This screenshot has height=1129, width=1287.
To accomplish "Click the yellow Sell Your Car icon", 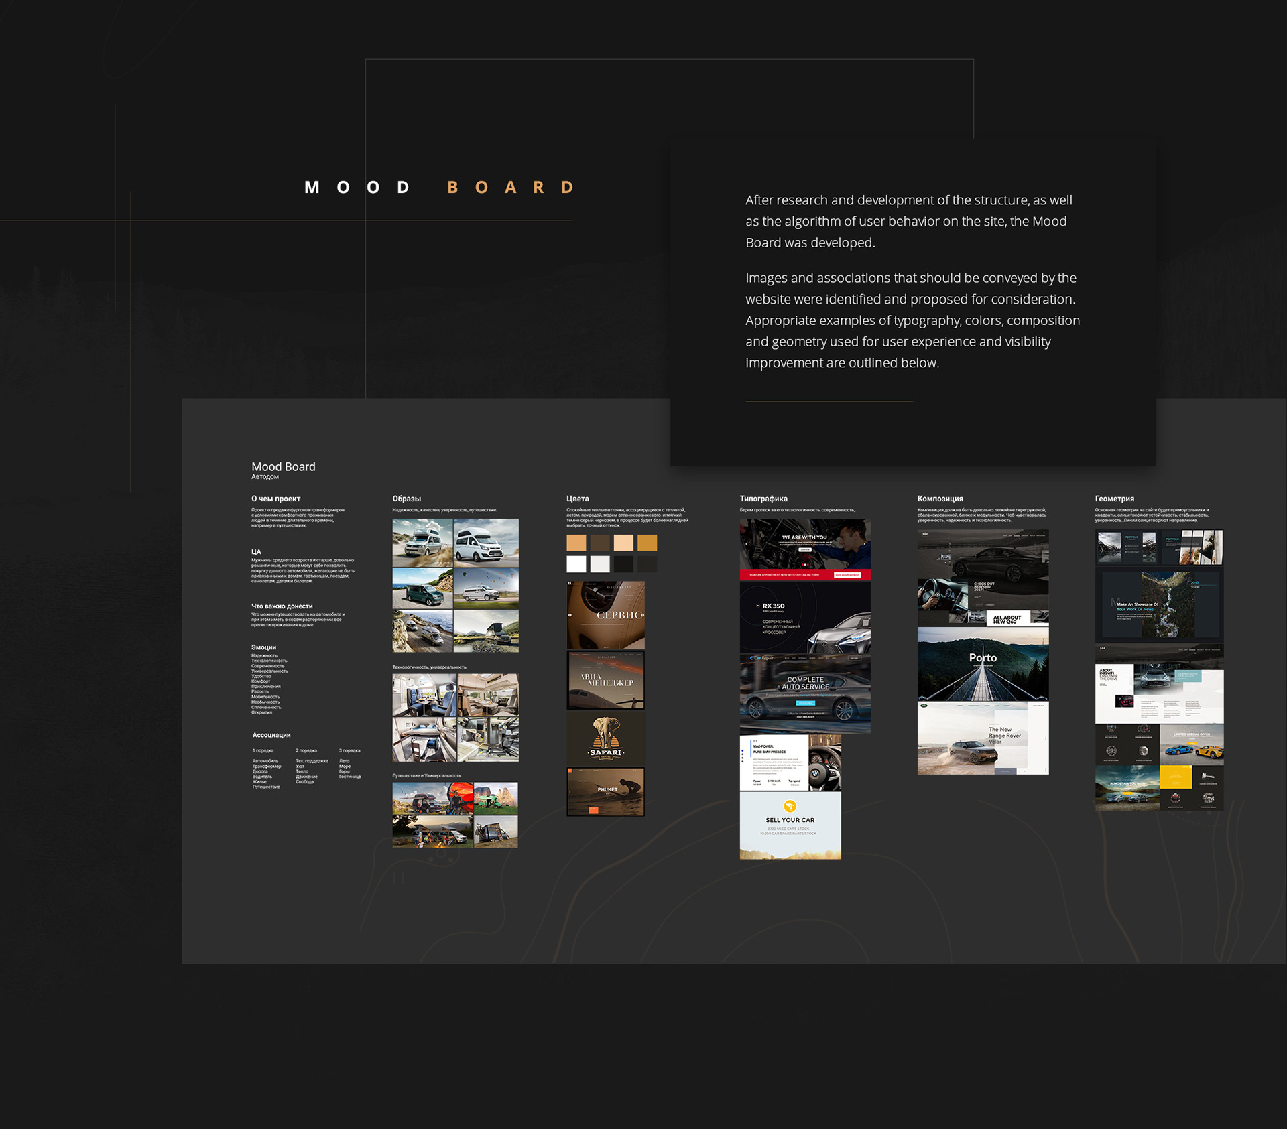I will [x=790, y=806].
